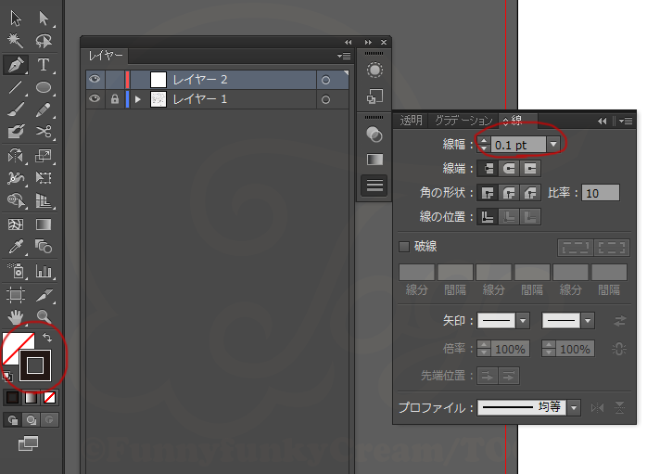Open the end arrowhead dropdown

[x=588, y=321]
